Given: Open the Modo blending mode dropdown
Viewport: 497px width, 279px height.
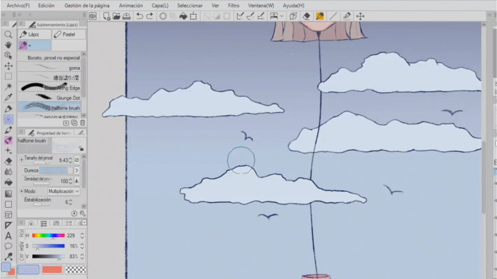Looking at the screenshot, I should pyautogui.click(x=64, y=191).
